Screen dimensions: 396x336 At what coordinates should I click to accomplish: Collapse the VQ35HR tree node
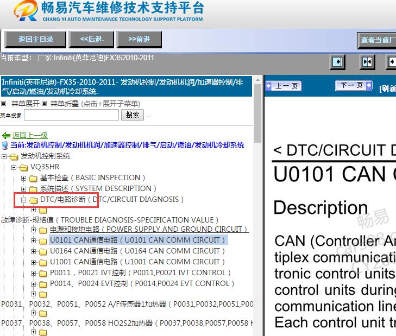click(x=14, y=167)
